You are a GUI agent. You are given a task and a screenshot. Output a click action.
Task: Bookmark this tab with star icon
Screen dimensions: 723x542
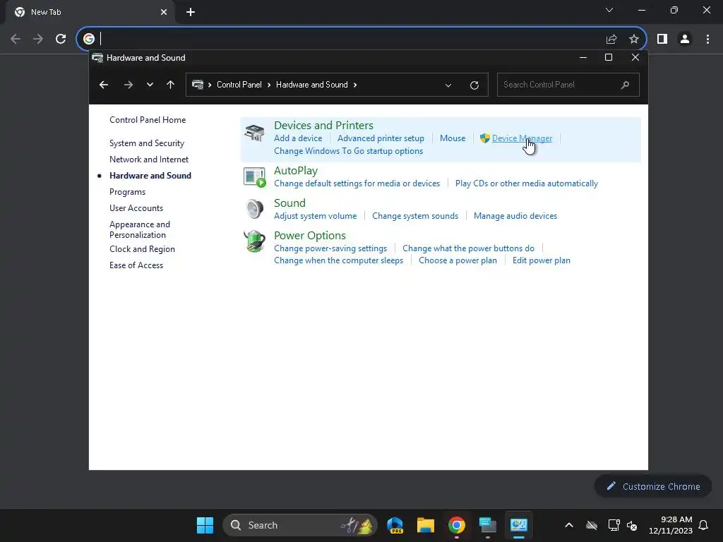click(x=634, y=40)
